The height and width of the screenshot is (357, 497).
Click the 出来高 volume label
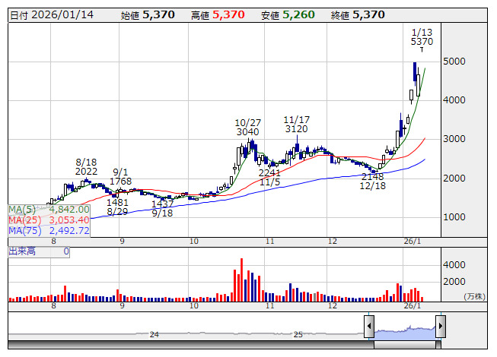tap(23, 251)
